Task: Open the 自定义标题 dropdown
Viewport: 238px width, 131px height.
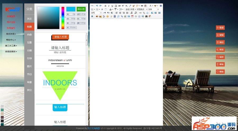Action: tap(131, 9)
